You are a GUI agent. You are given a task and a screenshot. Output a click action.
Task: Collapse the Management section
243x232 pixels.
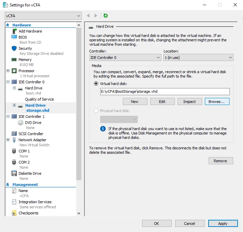pyautogui.click(x=7, y=185)
